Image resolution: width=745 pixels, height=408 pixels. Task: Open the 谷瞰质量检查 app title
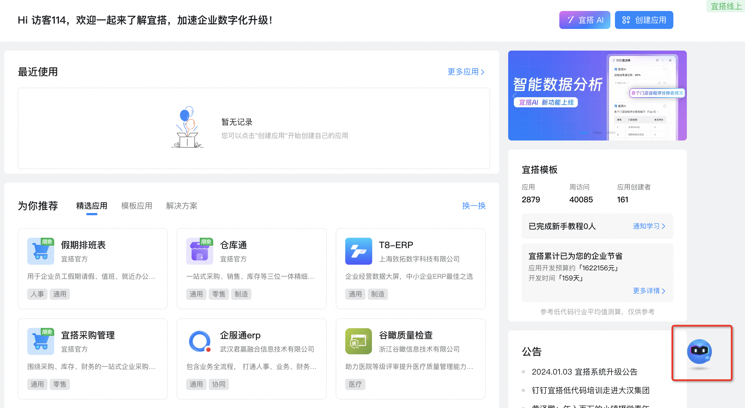(406, 336)
